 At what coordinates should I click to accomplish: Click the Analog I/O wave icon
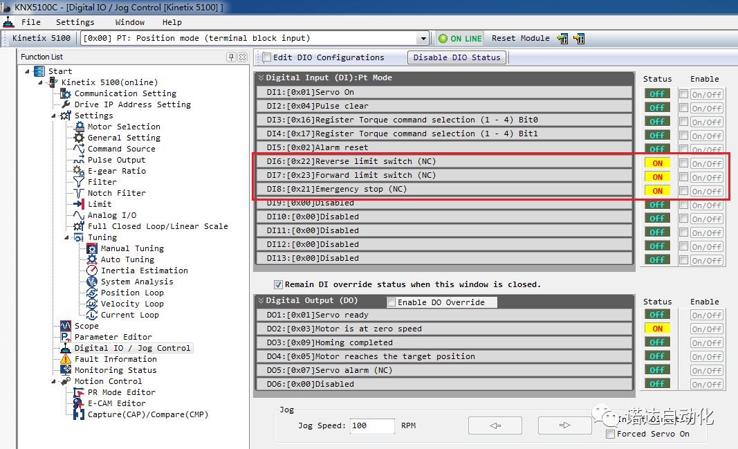click(x=79, y=214)
